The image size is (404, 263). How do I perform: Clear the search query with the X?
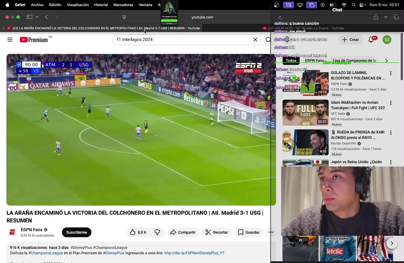click(x=255, y=39)
